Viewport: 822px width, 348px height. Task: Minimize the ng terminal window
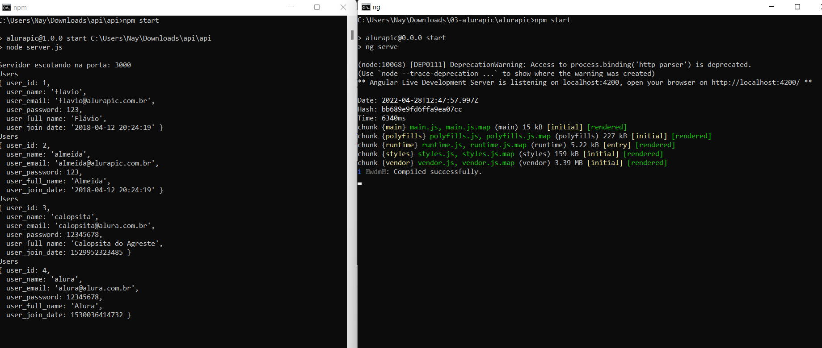[771, 7]
